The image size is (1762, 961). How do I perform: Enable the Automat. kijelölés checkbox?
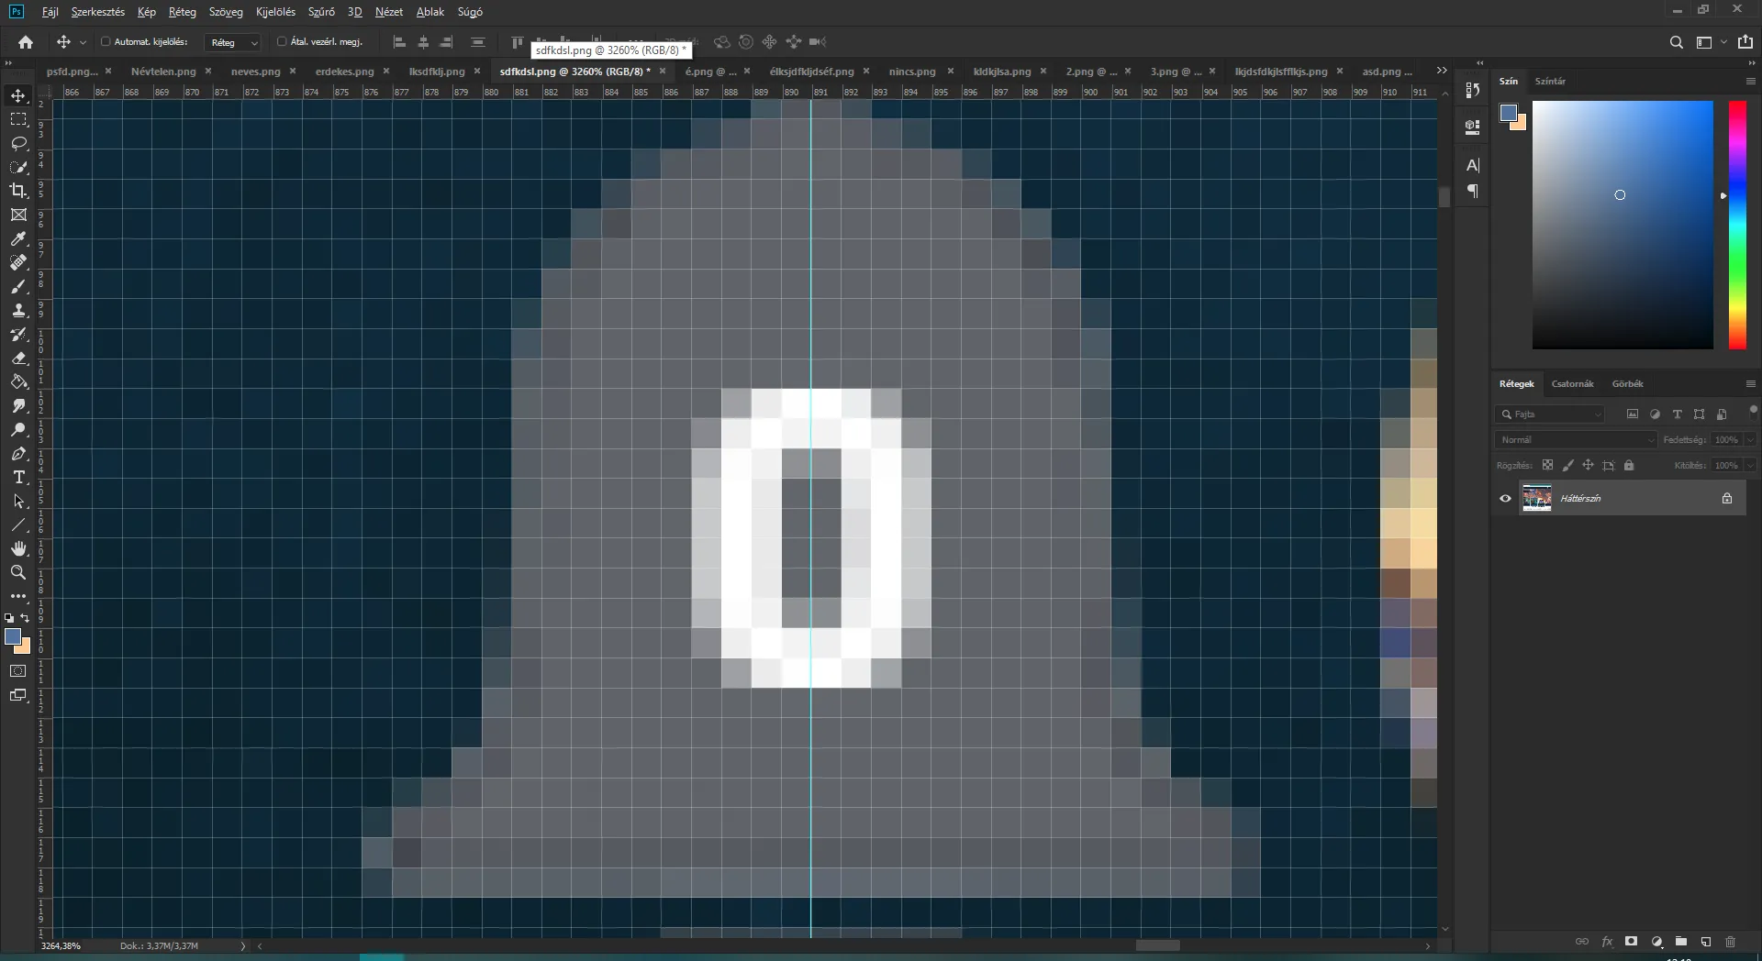[106, 41]
